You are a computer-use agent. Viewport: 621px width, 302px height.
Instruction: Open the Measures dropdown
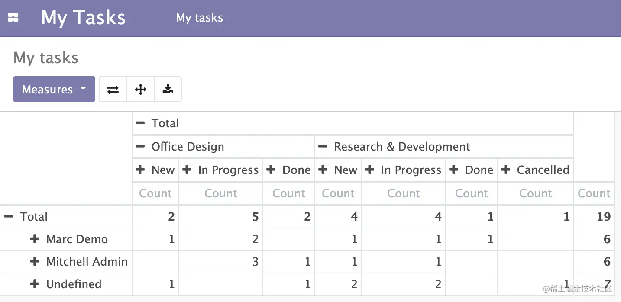pyautogui.click(x=54, y=90)
